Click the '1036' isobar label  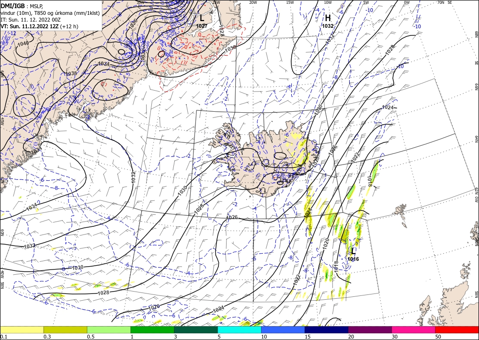pos(133,24)
